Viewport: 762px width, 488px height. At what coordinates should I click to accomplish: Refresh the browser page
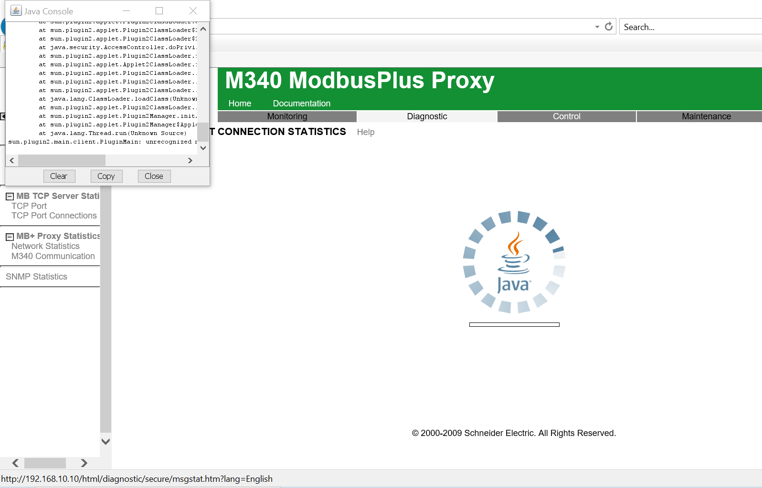tap(609, 27)
